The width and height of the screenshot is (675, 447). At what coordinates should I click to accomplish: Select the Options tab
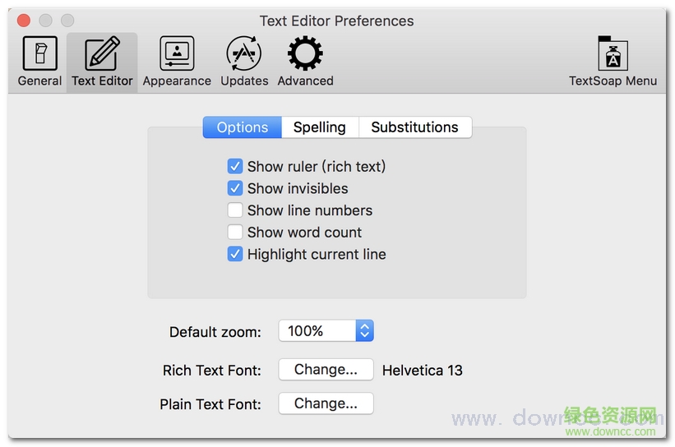click(x=243, y=127)
